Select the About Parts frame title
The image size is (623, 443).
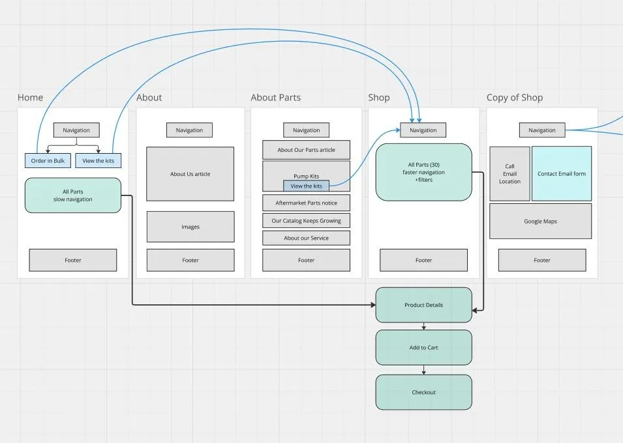(x=276, y=98)
